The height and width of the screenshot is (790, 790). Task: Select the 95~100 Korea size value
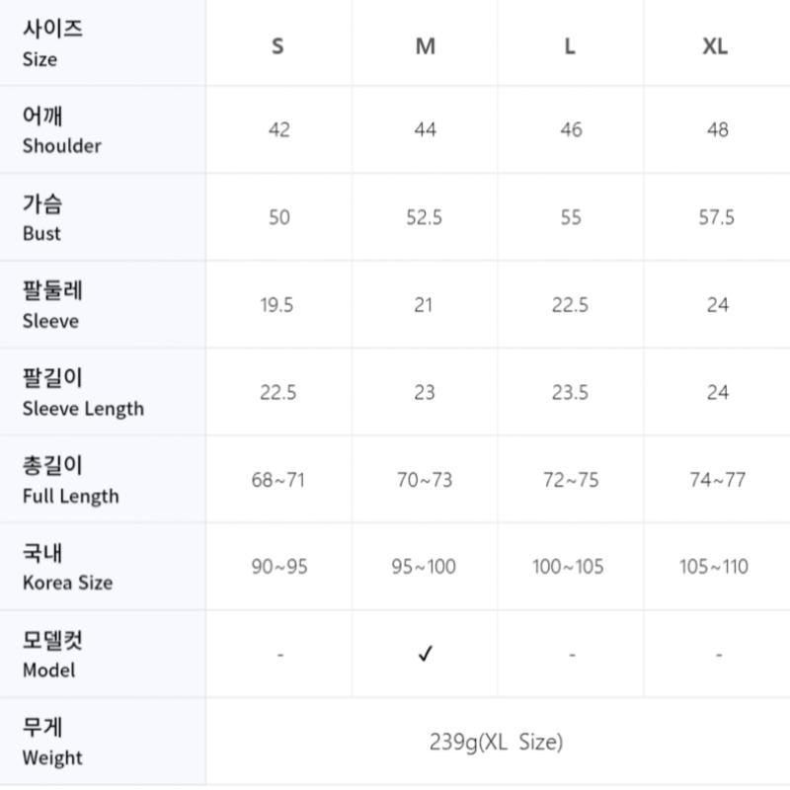coord(425,567)
